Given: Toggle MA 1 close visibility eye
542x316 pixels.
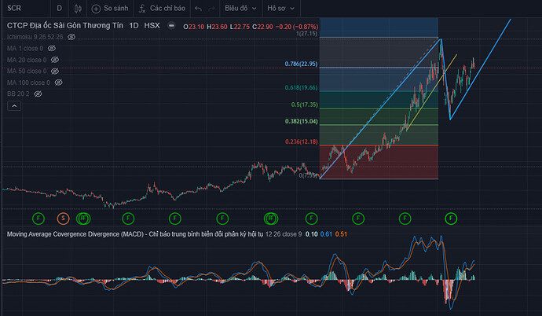Looking at the screenshot, I should coord(52,49).
